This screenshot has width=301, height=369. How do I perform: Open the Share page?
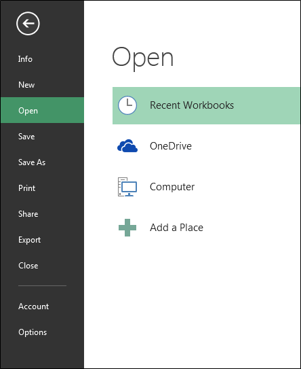(x=28, y=214)
